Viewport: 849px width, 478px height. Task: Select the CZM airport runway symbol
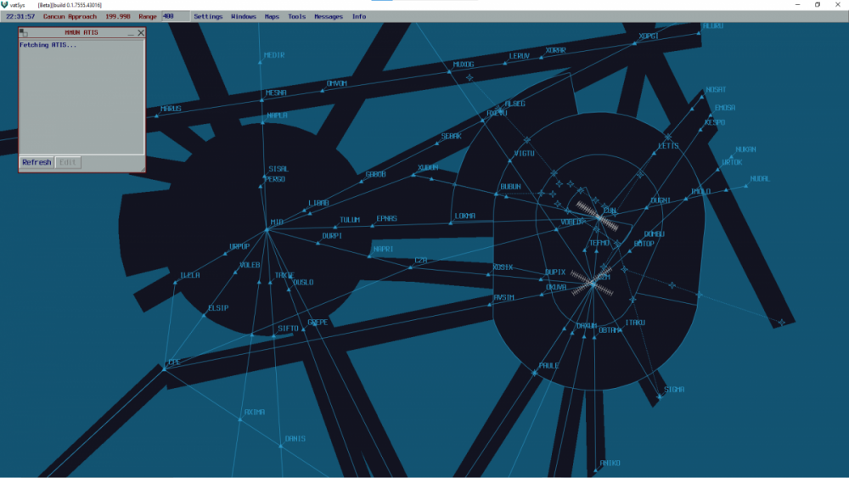[593, 283]
